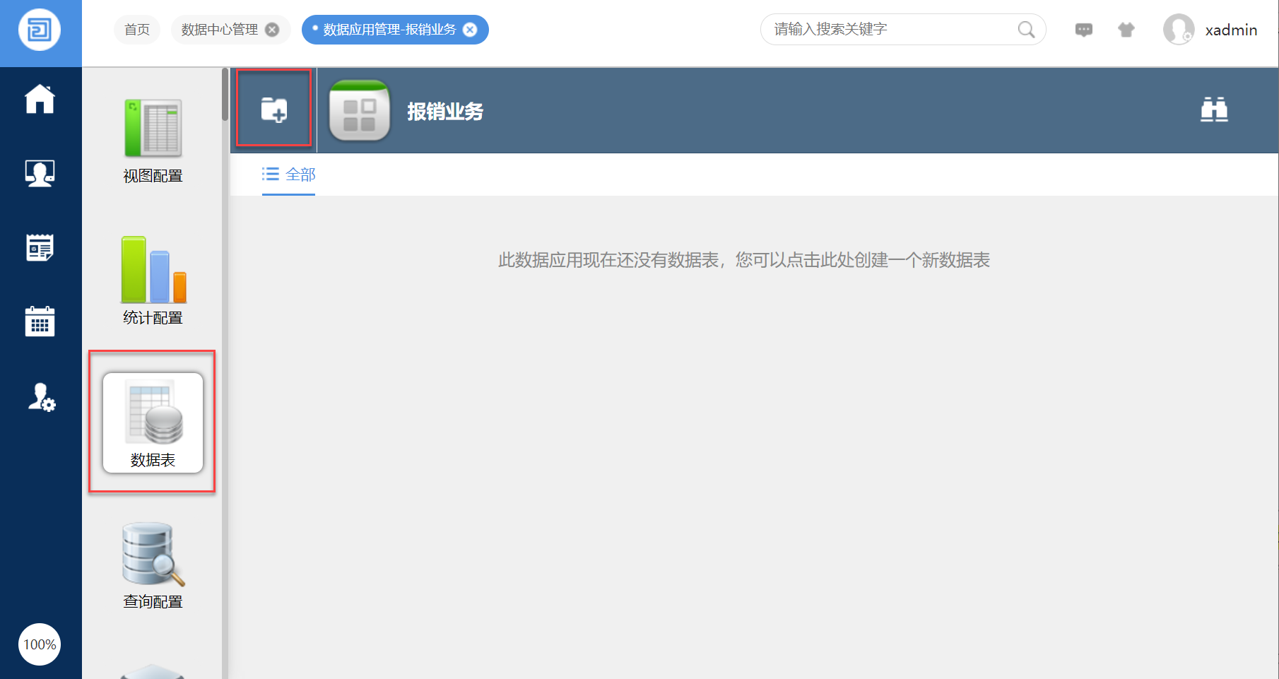Click the theme shirt icon
1279x679 pixels.
tap(1126, 30)
